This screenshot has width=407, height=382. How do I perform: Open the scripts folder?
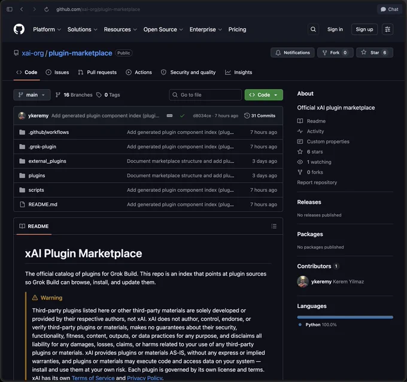tap(36, 190)
